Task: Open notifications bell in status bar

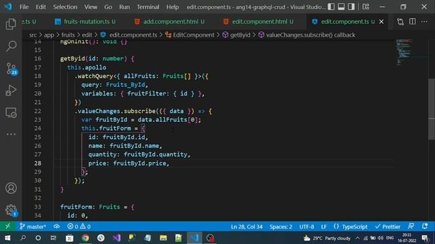Action: 425,226
